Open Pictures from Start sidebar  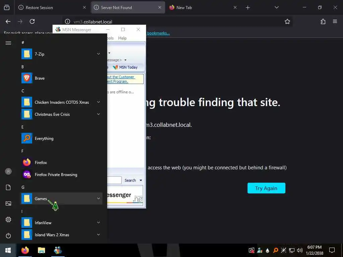[x=8, y=203]
